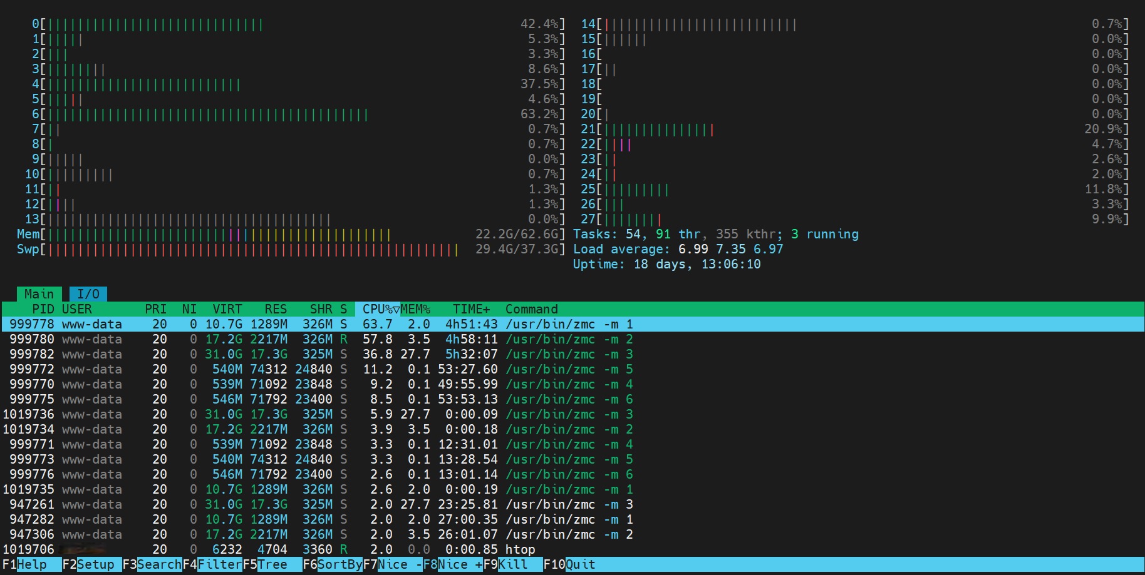Sort by the NI column header
The image size is (1145, 575).
(x=189, y=309)
